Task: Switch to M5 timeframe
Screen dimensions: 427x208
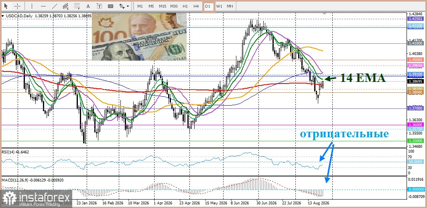Action: 151,6
